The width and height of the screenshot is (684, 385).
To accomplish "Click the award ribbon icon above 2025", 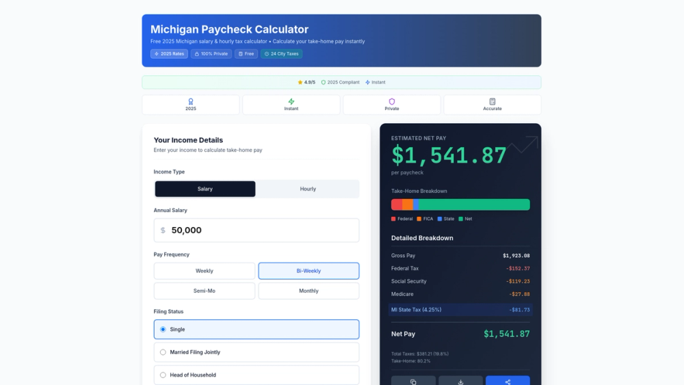I will pyautogui.click(x=191, y=101).
